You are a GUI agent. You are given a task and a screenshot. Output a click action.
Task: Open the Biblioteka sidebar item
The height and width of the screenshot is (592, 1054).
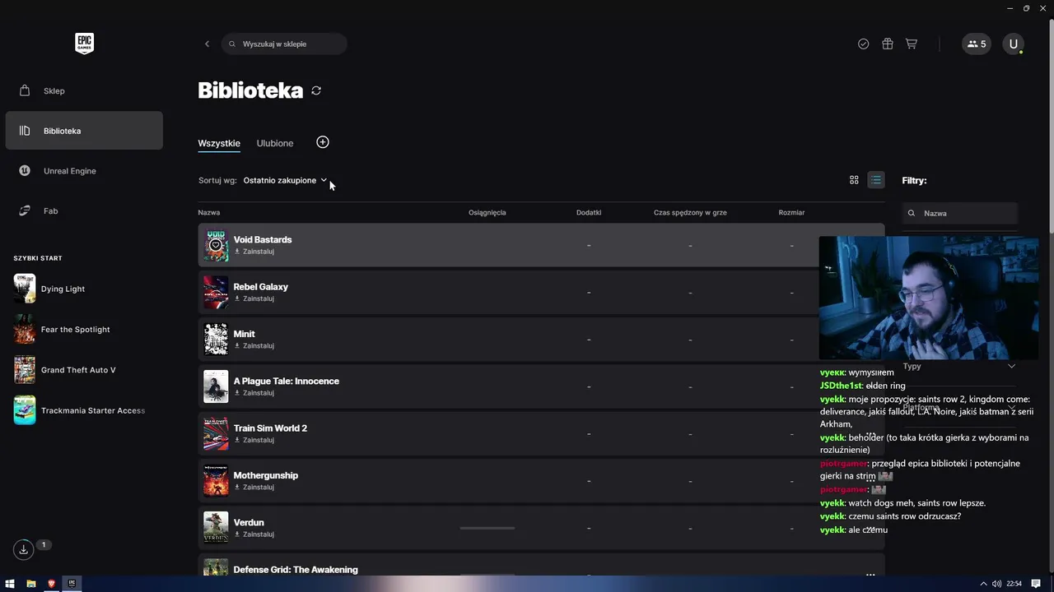click(x=84, y=131)
